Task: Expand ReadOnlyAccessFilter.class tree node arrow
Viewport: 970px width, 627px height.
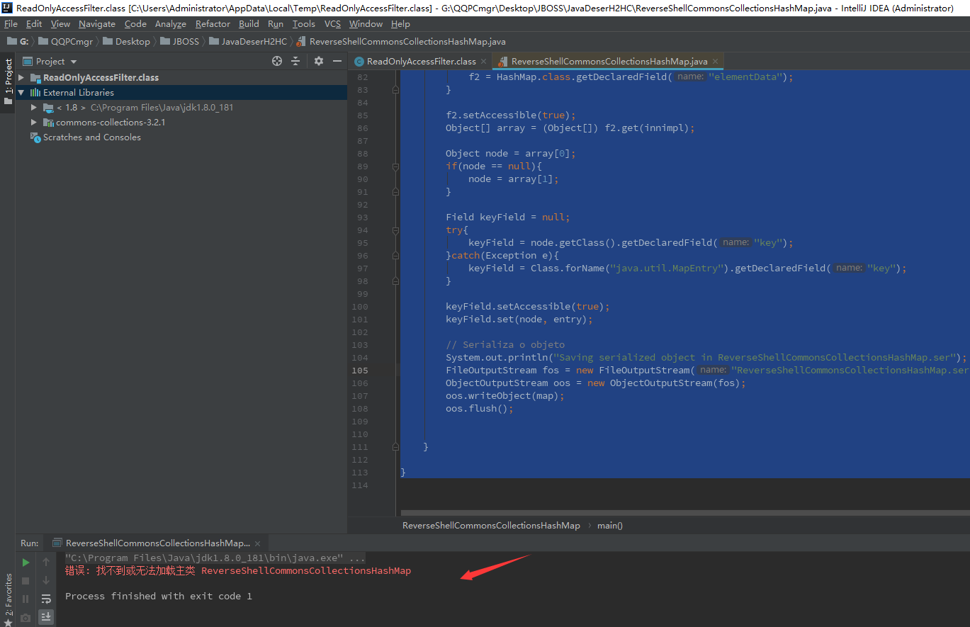Action: [21, 78]
